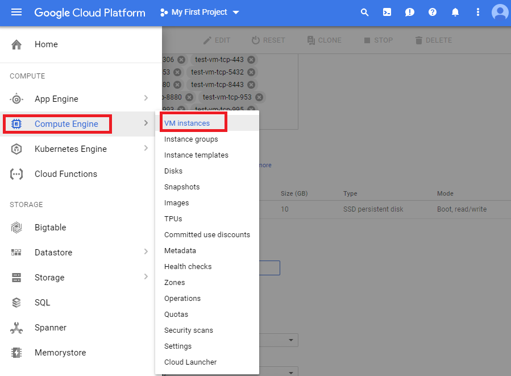511x376 pixels.
Task: Click the Cloud Functions icon in sidebar
Action: [16, 174]
